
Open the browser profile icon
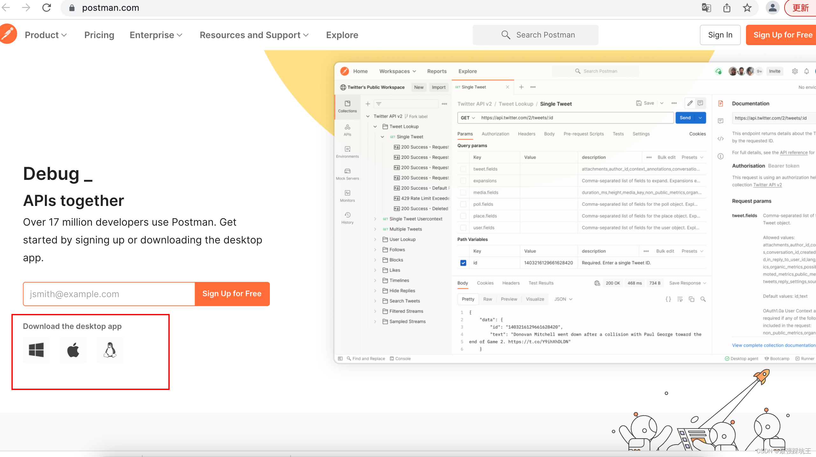pyautogui.click(x=773, y=8)
